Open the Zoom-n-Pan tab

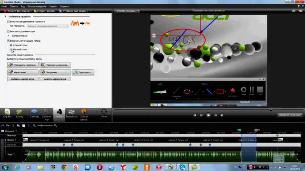coord(47,115)
